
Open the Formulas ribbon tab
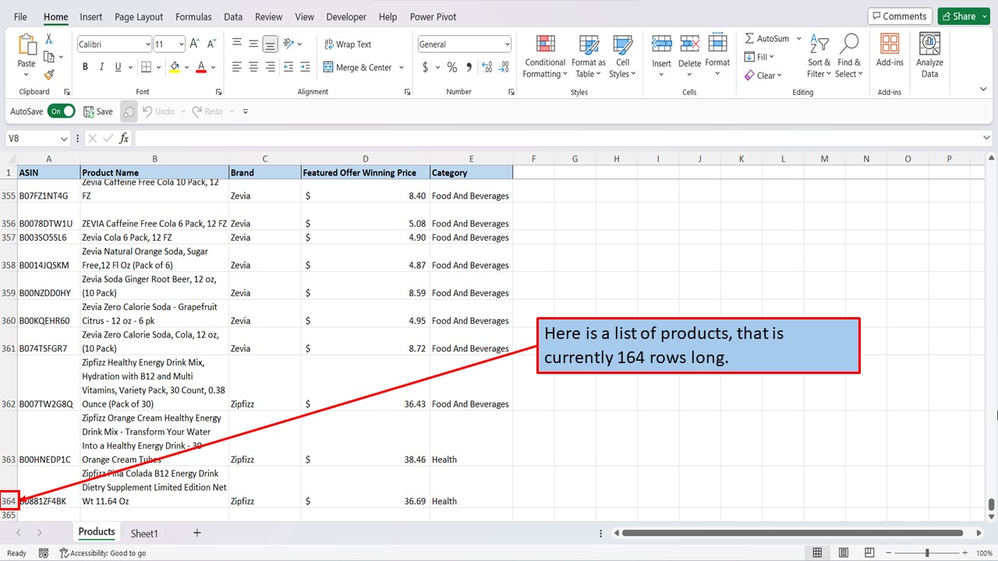[x=193, y=16]
